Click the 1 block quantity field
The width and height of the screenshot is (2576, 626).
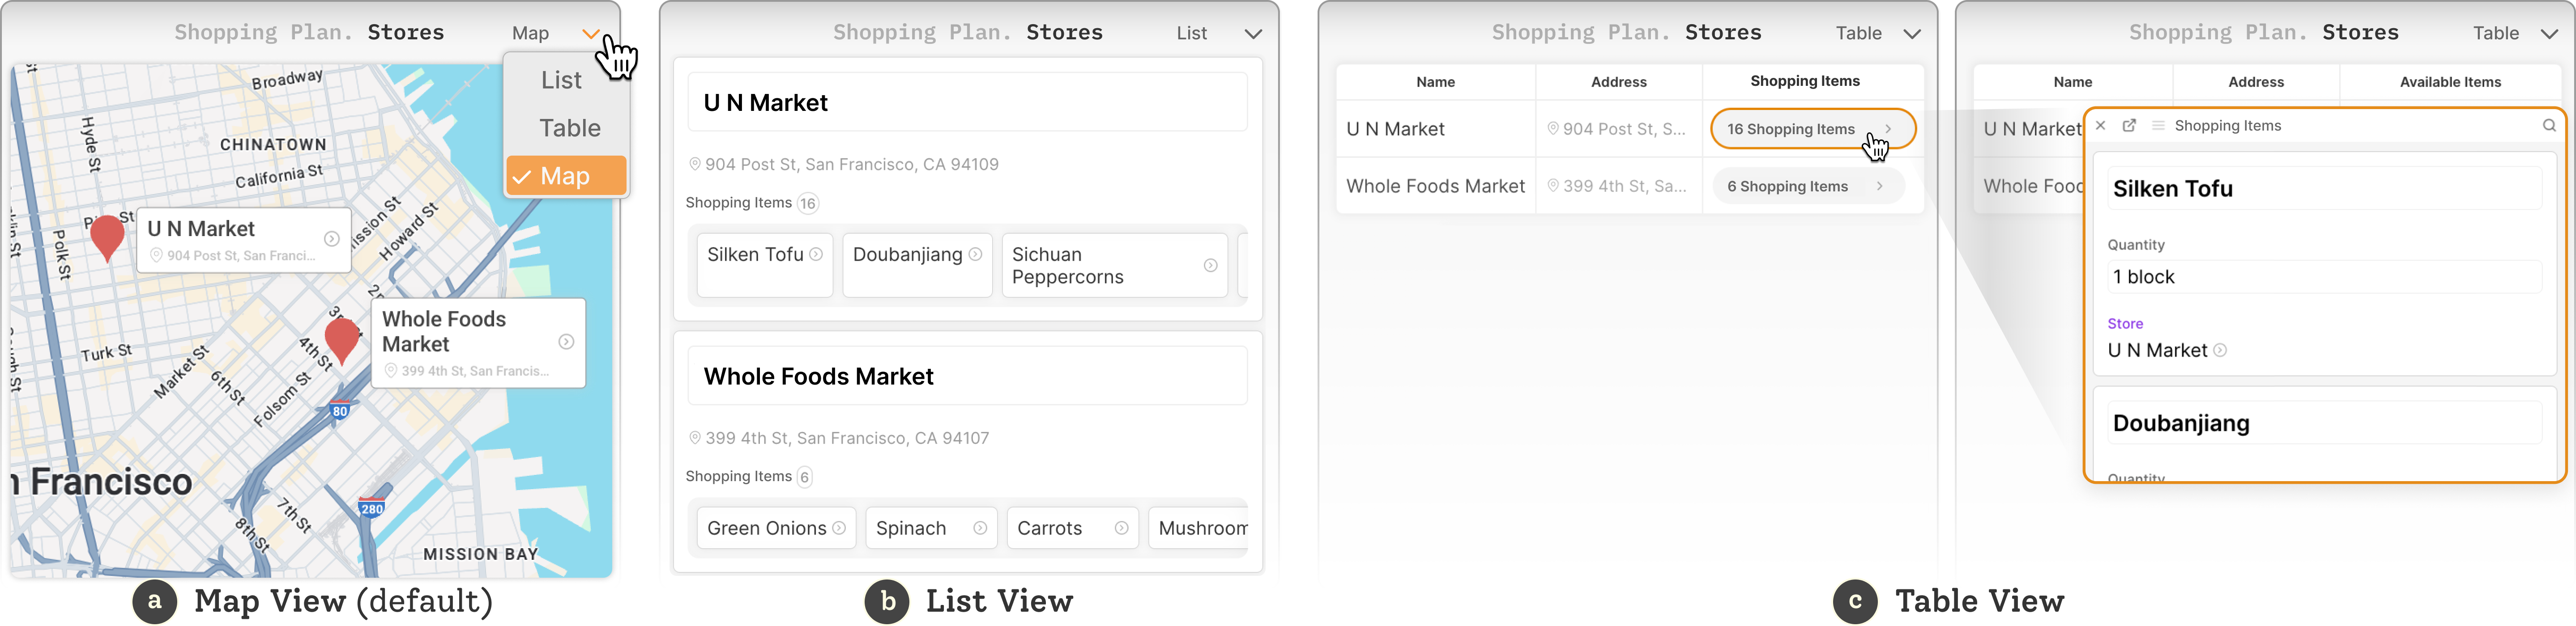point(2323,278)
